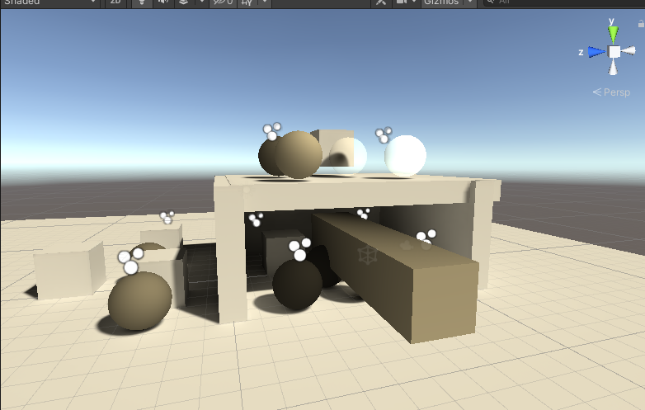Click the grid visibility icon in the toolbar
Viewport: 645px width, 410px height.
click(247, 2)
